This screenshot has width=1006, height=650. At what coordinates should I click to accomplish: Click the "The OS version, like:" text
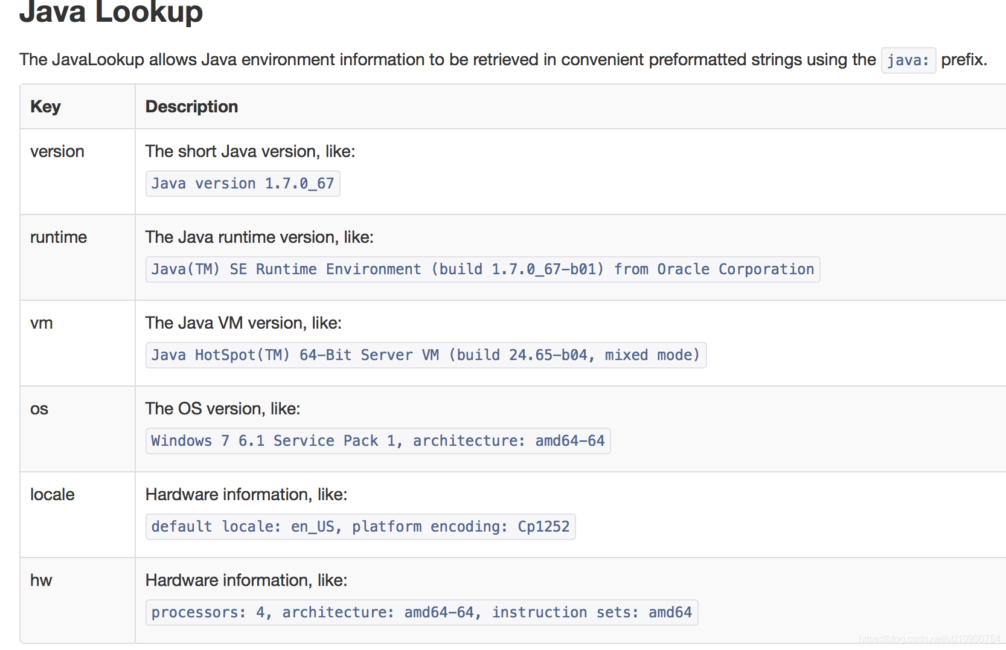pyautogui.click(x=223, y=408)
